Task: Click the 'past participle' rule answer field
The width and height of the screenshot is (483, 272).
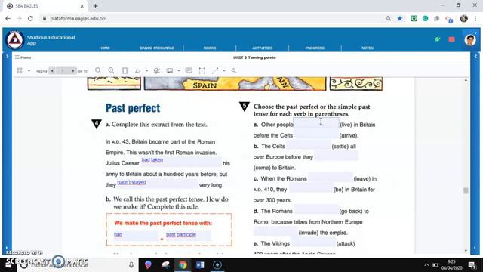Action: click(x=188, y=235)
